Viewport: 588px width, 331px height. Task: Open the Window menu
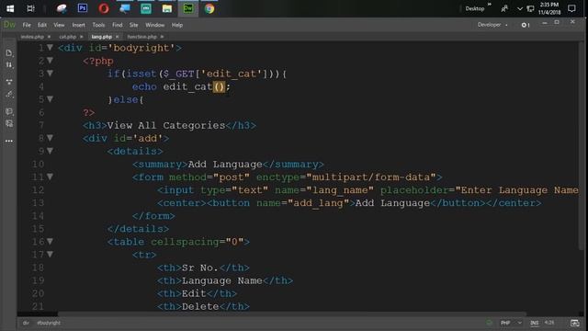coord(155,25)
